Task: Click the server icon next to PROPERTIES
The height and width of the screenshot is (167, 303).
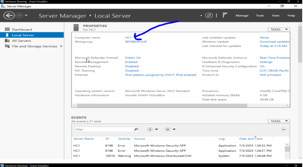Action: click(76, 28)
